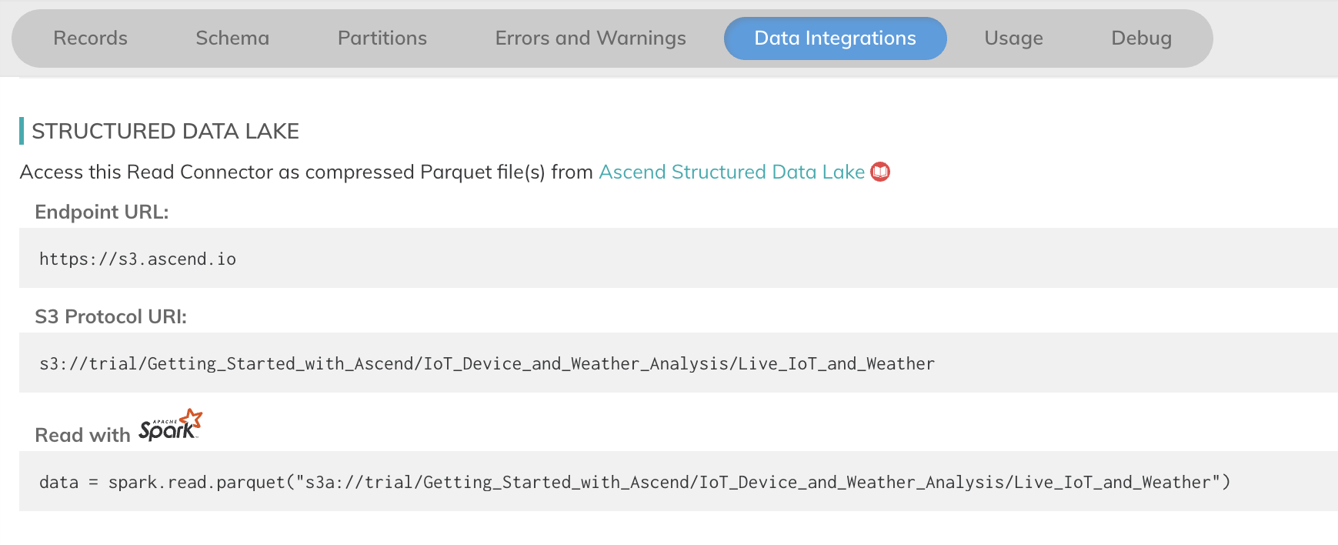
Task: Click the Read with label
Action: tap(82, 435)
